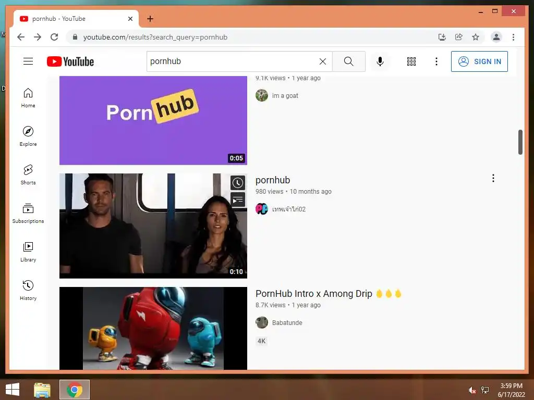The image size is (534, 400).
Task: Open the Windows Start button
Action: tap(13, 390)
